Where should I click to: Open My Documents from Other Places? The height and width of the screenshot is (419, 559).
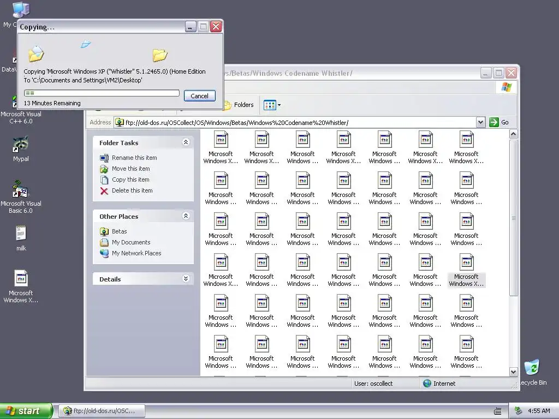pos(131,242)
